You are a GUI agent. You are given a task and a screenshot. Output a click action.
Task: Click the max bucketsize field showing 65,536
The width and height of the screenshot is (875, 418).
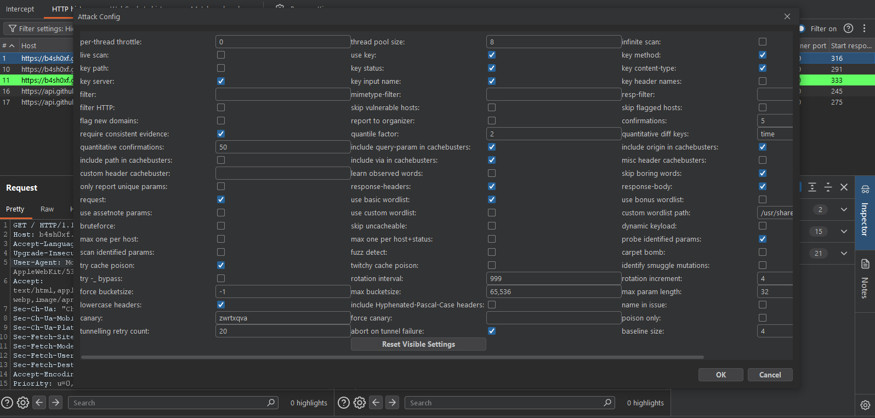click(x=554, y=291)
